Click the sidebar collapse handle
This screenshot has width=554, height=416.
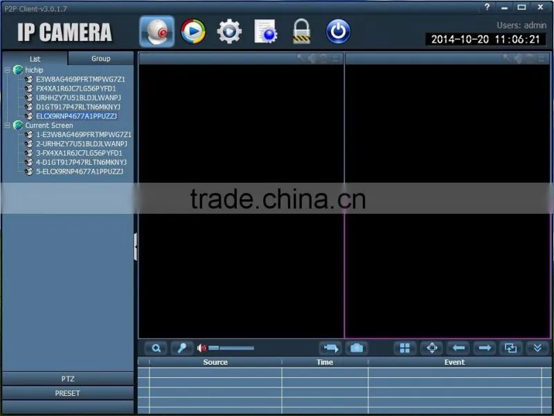[136, 246]
